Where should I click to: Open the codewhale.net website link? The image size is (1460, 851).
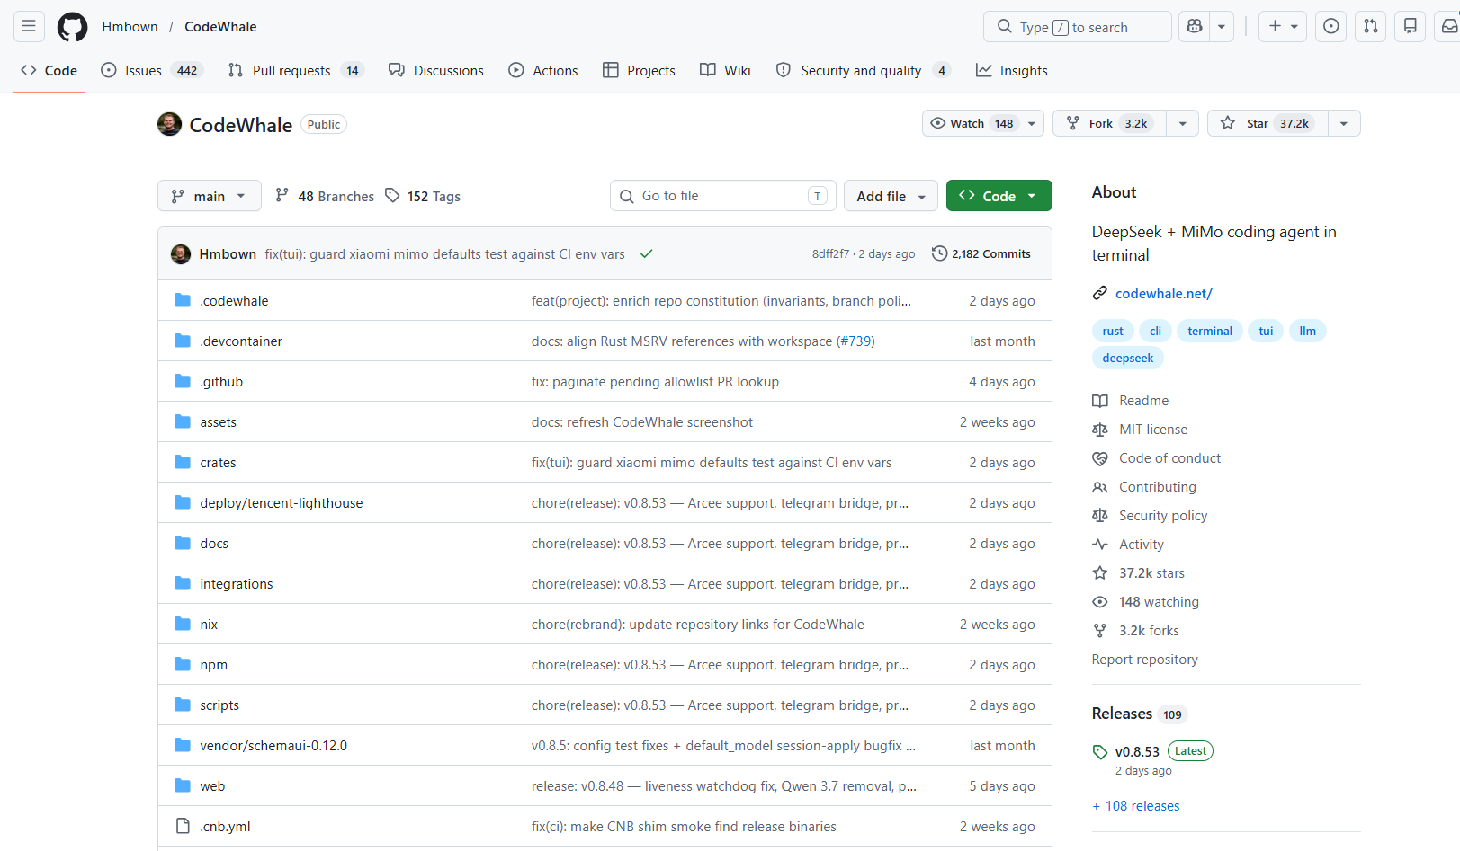pos(1164,294)
